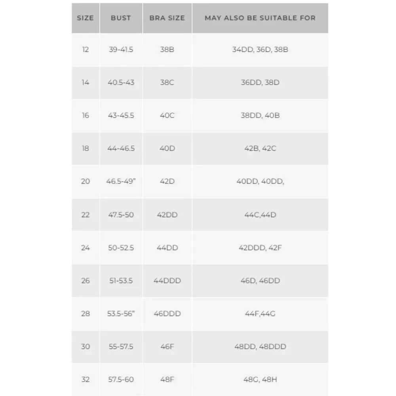This screenshot has width=396, height=396.
Task: Click bust range 47.5-50 cell
Action: coord(121,215)
